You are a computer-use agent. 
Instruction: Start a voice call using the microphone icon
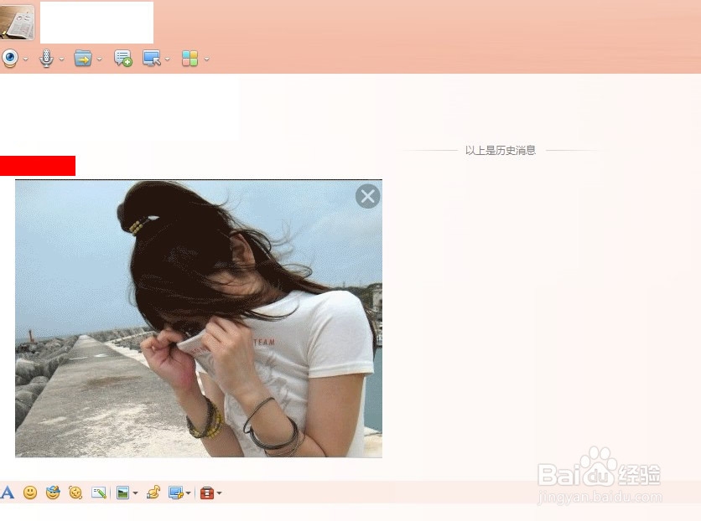(46, 58)
